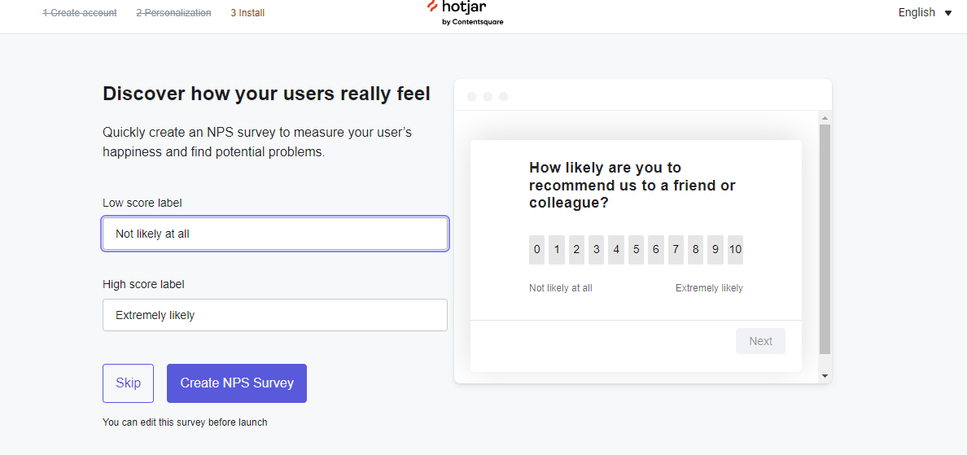Screen dimensions: 967x455
Task: Click the language dropdown arrow
Action: click(x=948, y=13)
